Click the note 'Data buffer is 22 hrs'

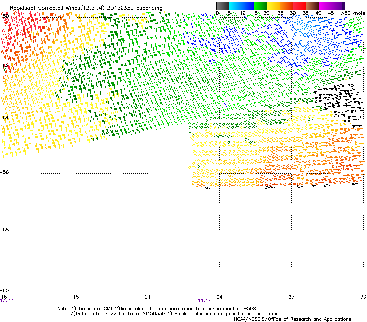coord(101,314)
